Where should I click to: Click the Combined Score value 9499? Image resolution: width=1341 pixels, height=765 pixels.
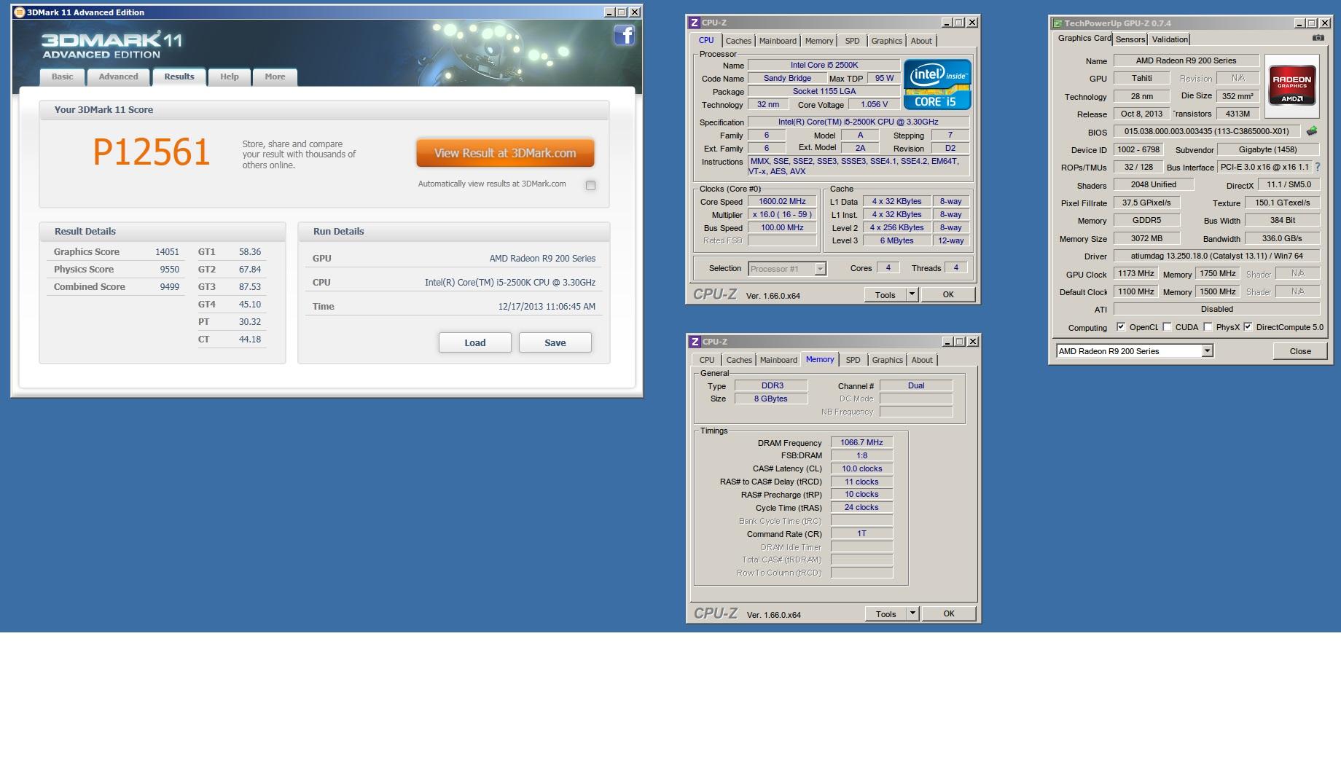coord(169,287)
